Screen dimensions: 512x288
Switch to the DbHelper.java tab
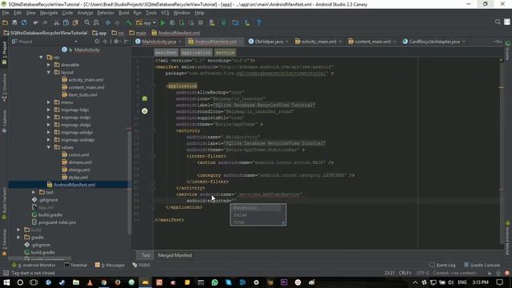[x=269, y=42]
